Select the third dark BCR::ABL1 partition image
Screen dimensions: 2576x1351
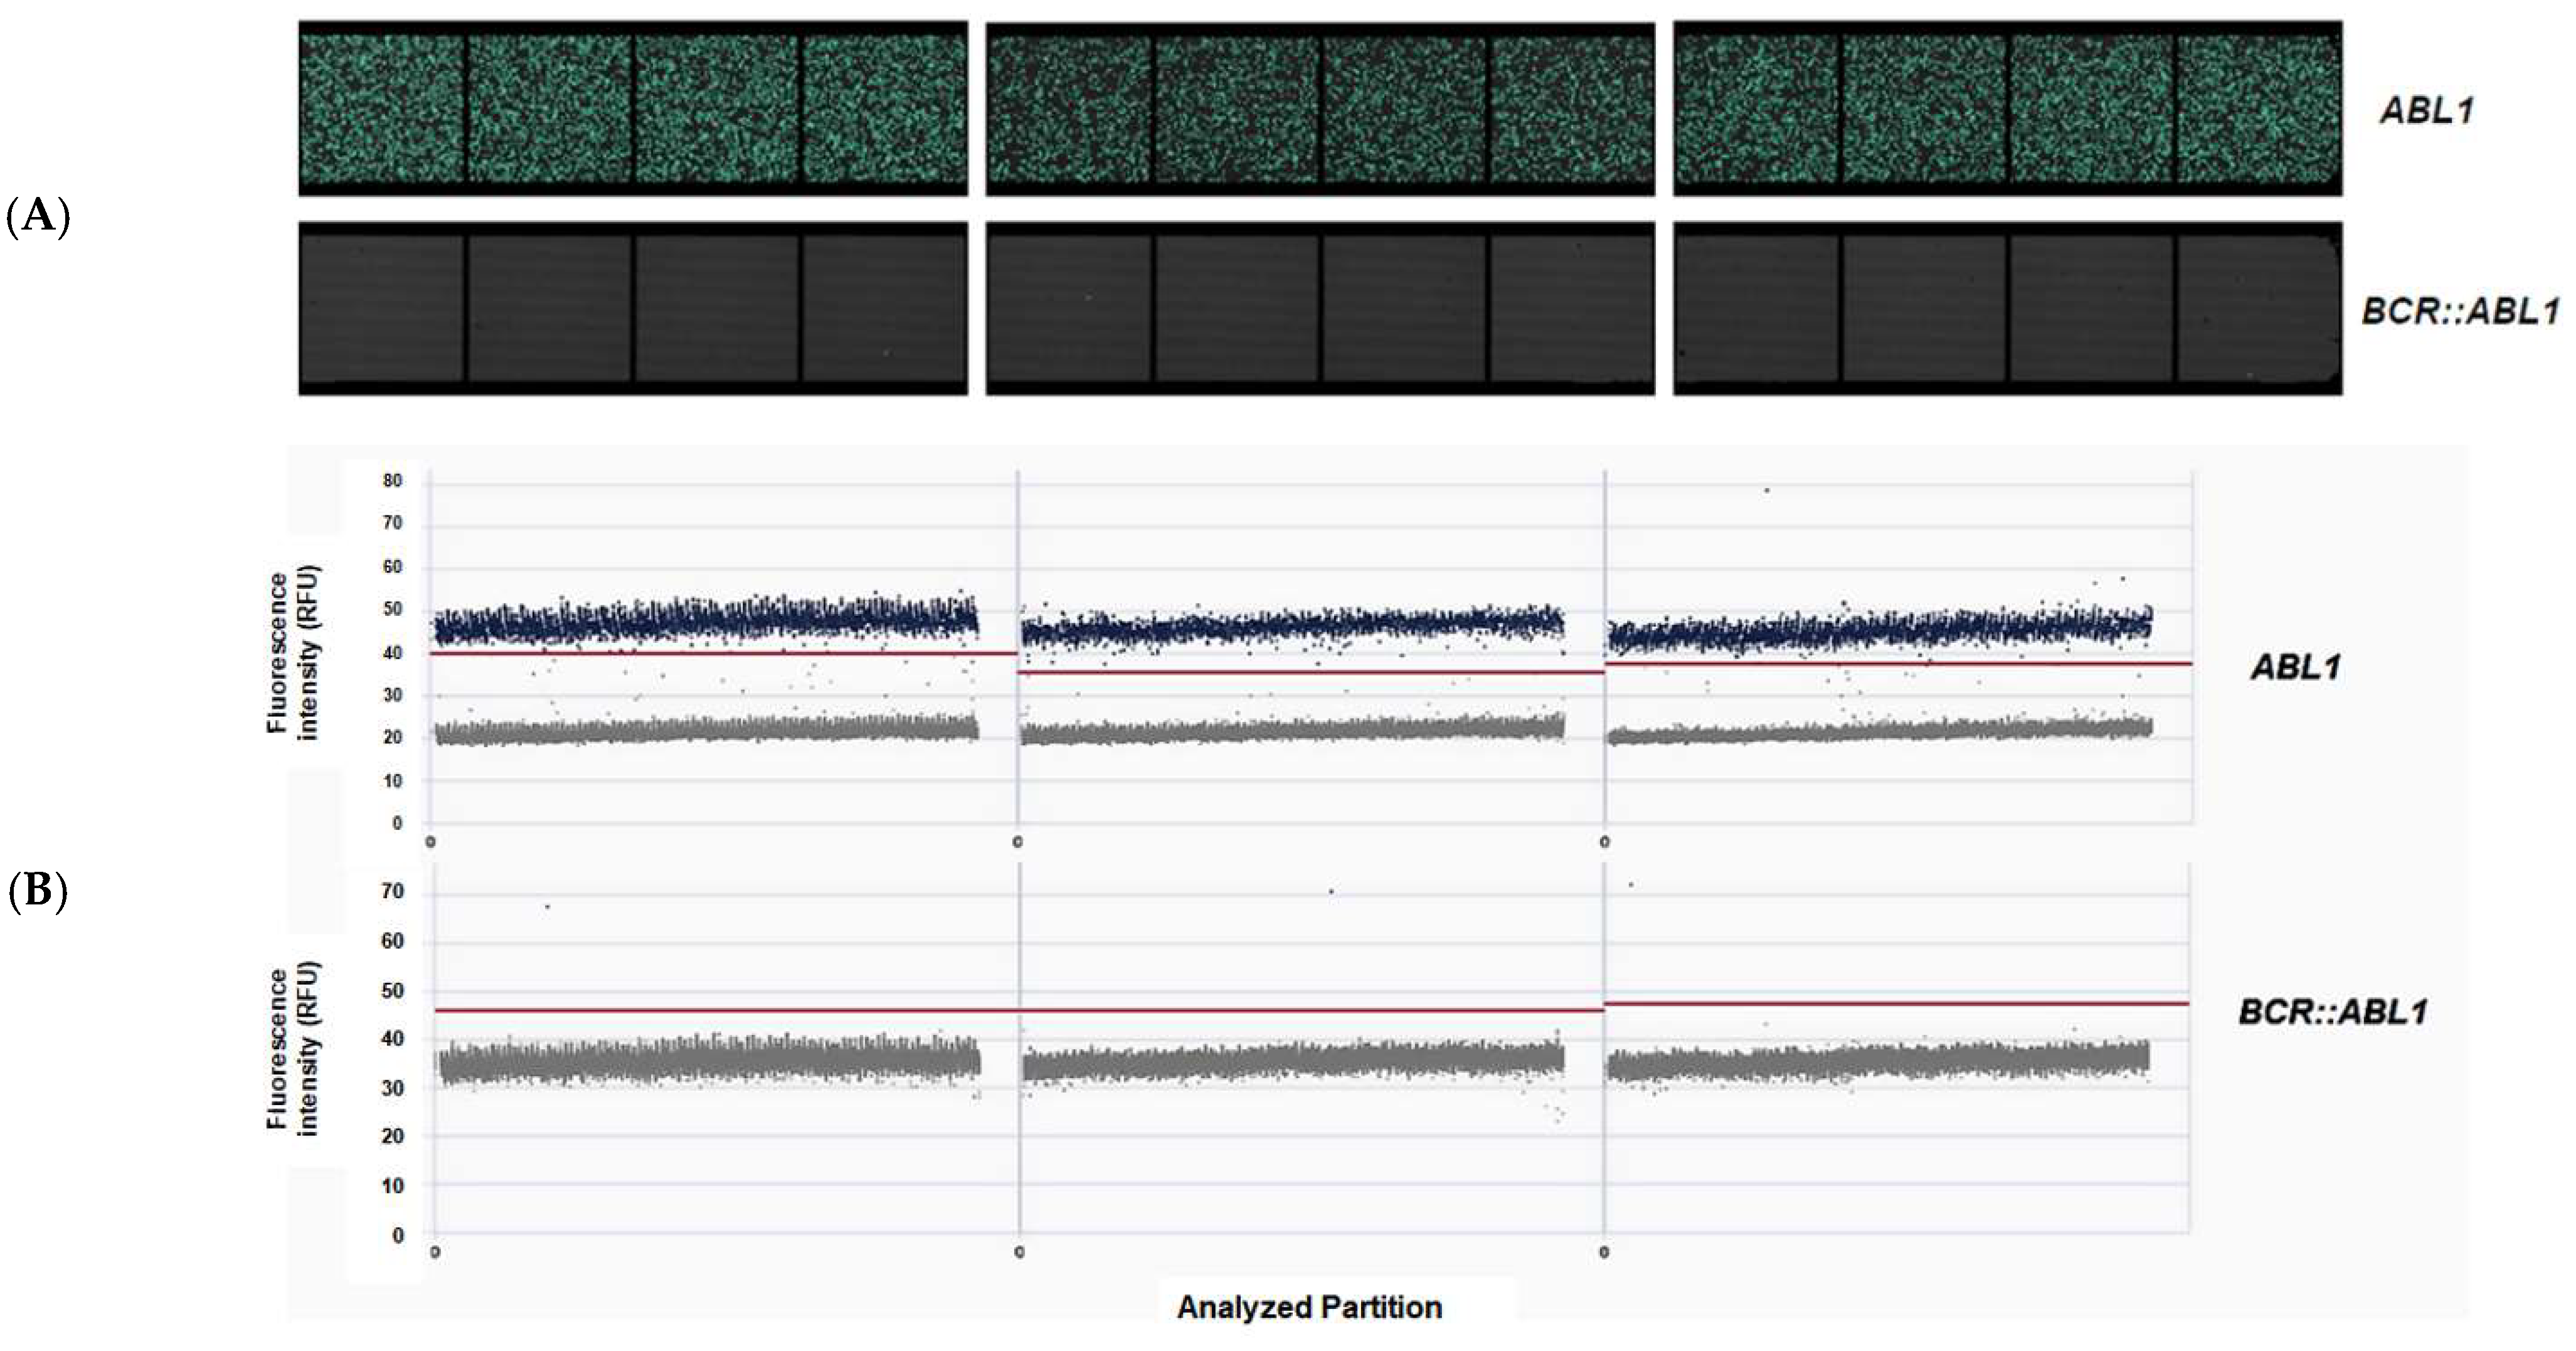(x=2007, y=308)
